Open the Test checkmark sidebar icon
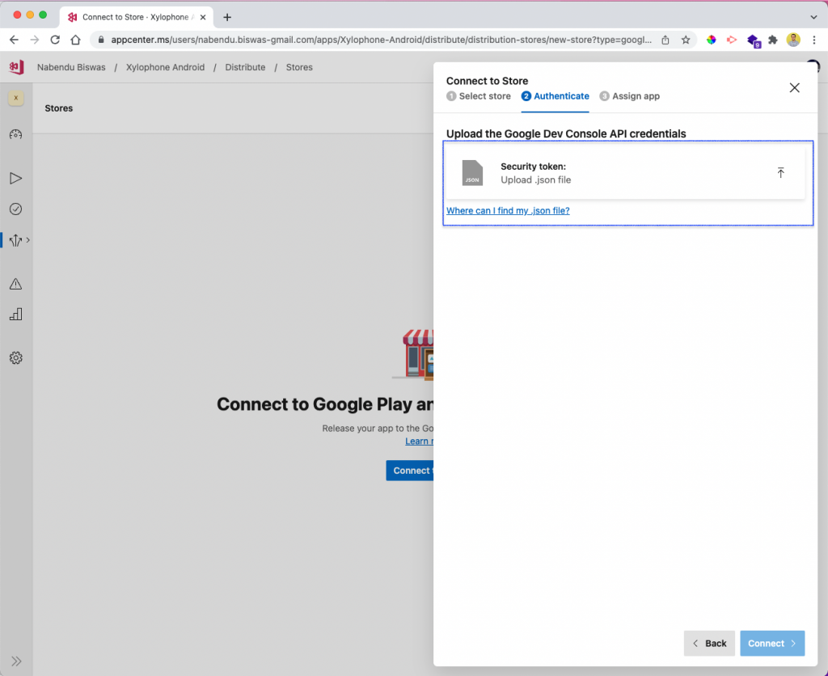Screen dimensions: 828x676 [x=16, y=209]
